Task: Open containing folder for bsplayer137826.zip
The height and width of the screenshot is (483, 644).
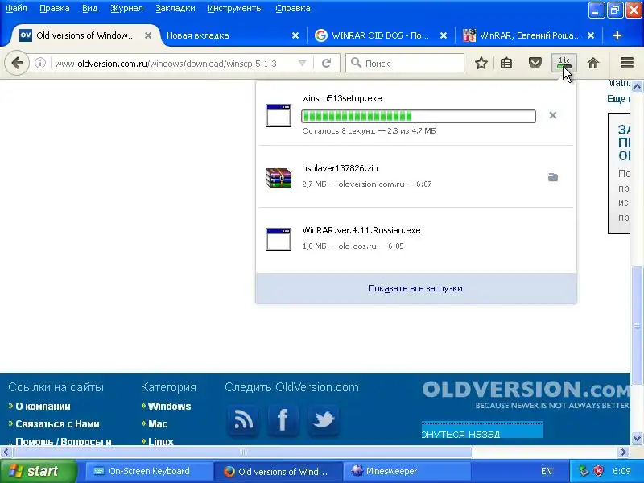Action: (553, 177)
